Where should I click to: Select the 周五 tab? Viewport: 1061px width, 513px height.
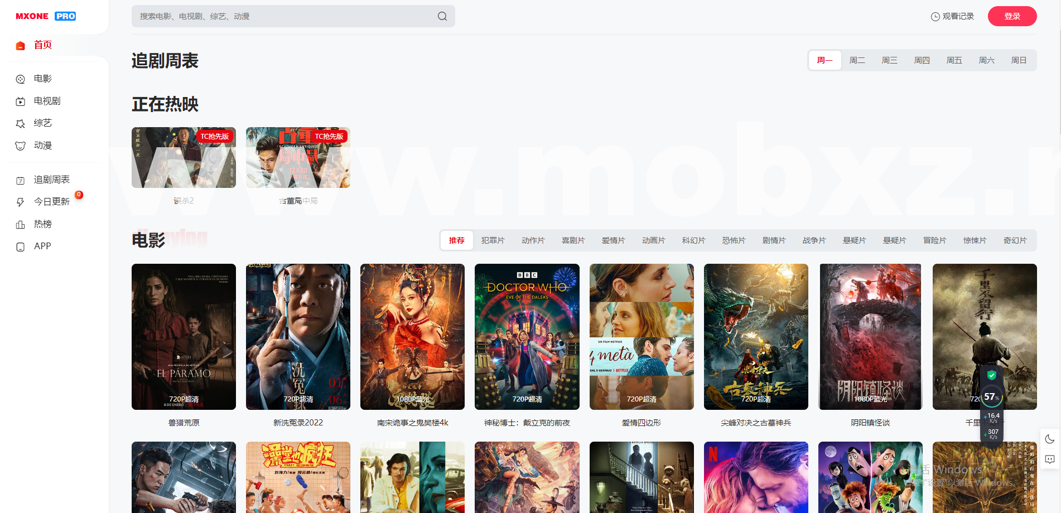954,60
